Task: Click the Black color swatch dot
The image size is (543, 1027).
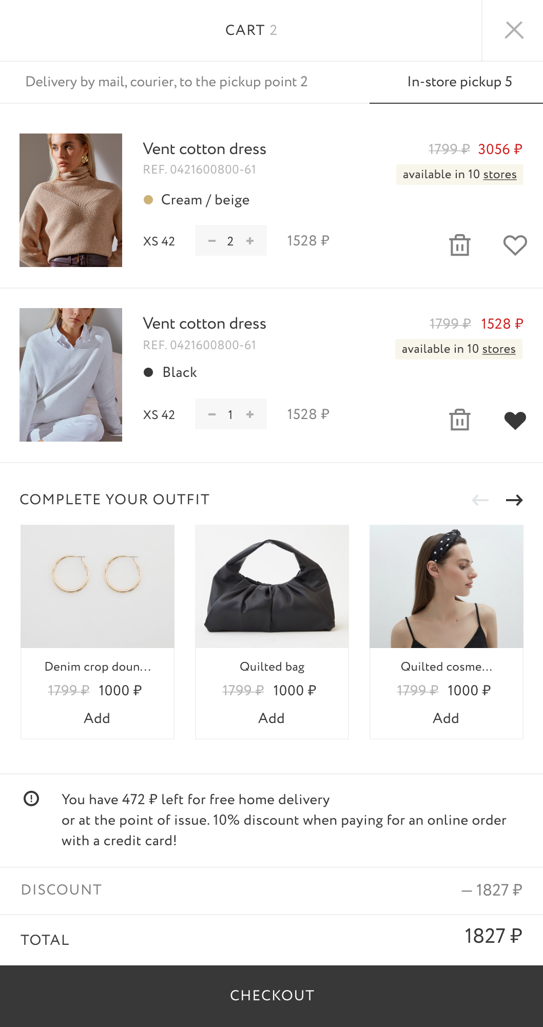Action: [x=148, y=372]
